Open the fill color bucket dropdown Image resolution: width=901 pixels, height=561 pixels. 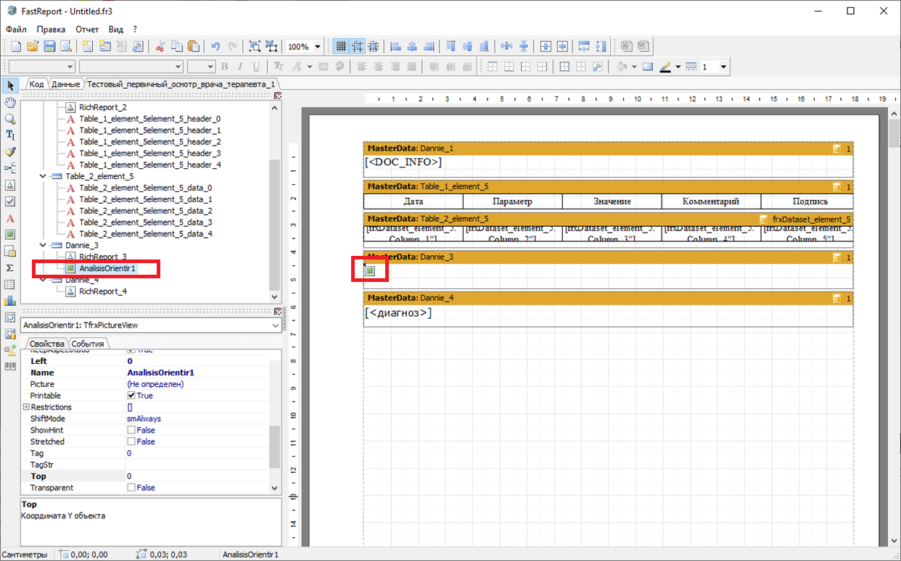tap(634, 67)
